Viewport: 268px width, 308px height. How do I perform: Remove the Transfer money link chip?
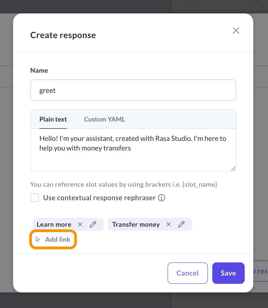tap(168, 224)
